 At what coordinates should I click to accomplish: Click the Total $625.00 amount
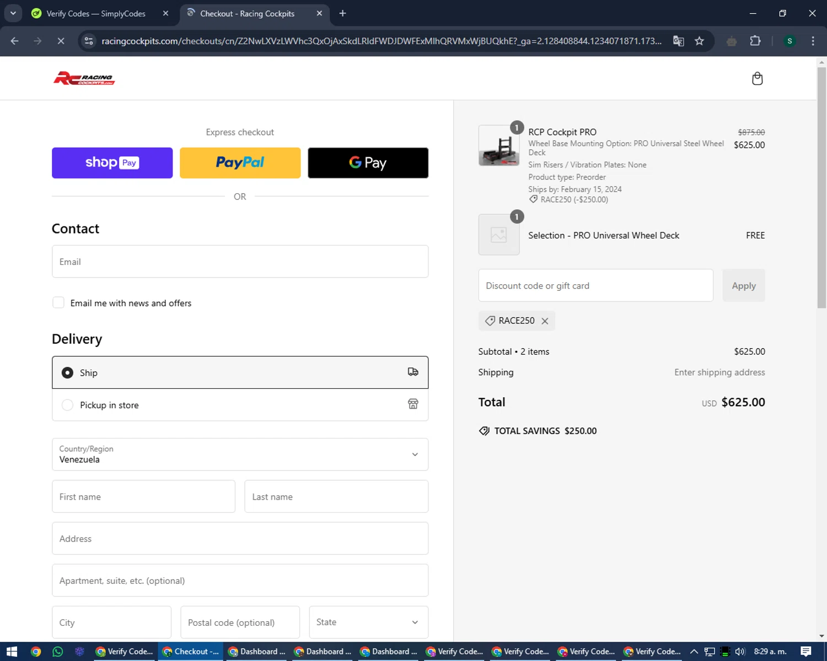click(x=743, y=402)
